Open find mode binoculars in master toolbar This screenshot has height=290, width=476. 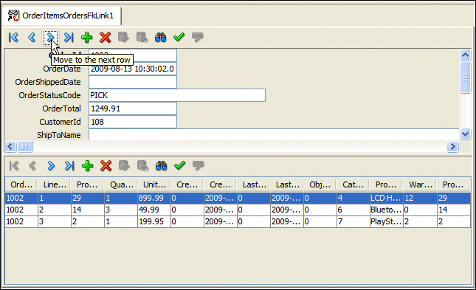[161, 38]
